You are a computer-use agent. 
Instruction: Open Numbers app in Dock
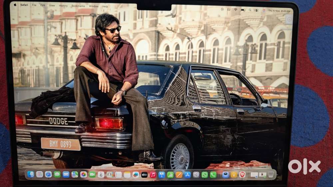point(170,175)
